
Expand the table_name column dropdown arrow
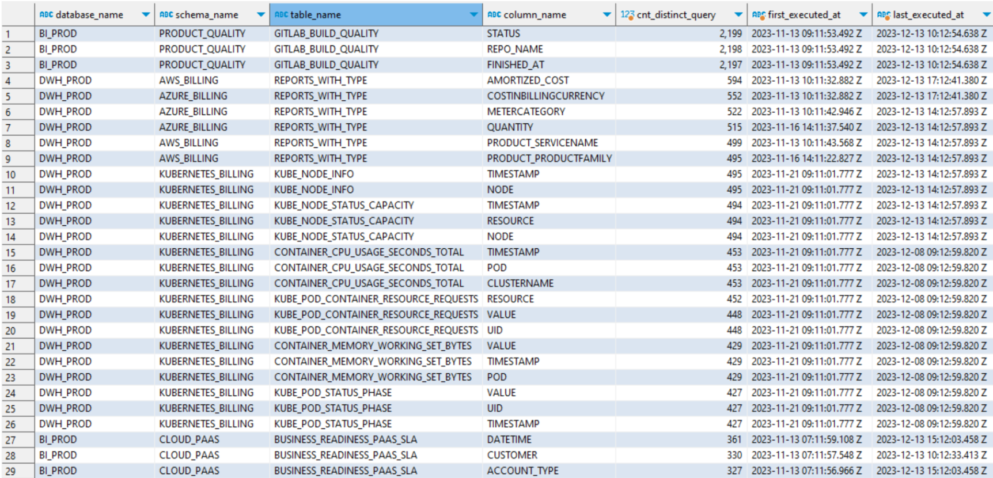tap(473, 15)
